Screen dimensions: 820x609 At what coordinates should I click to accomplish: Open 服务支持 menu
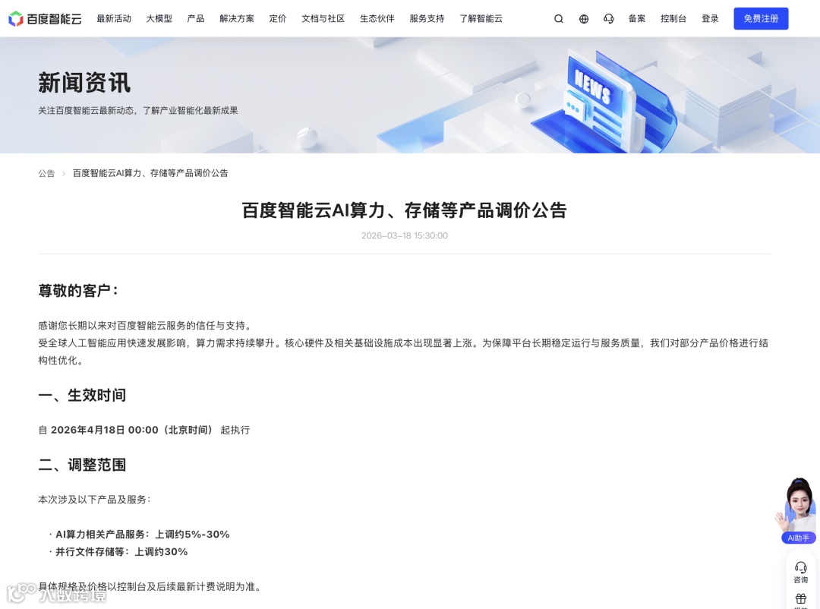tap(427, 19)
